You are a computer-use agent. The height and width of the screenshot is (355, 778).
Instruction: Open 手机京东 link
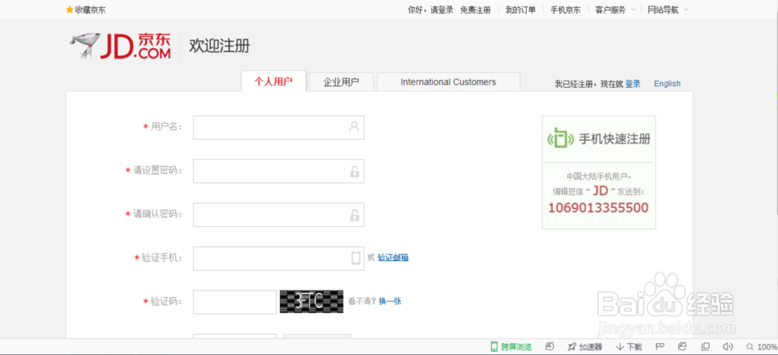tap(566, 10)
